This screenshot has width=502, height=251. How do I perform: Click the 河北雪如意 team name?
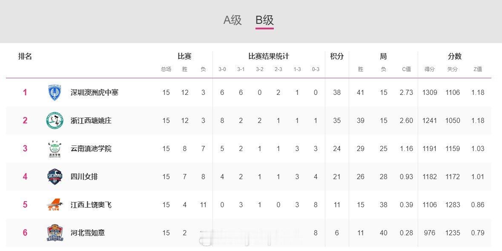point(87,233)
